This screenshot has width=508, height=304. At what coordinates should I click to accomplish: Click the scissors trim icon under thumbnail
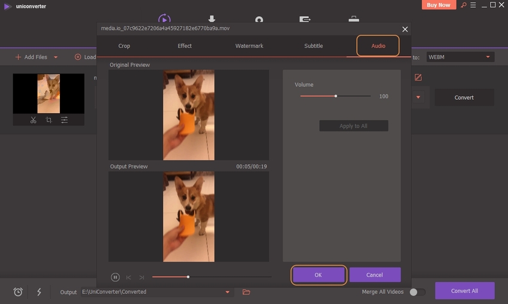coord(33,120)
